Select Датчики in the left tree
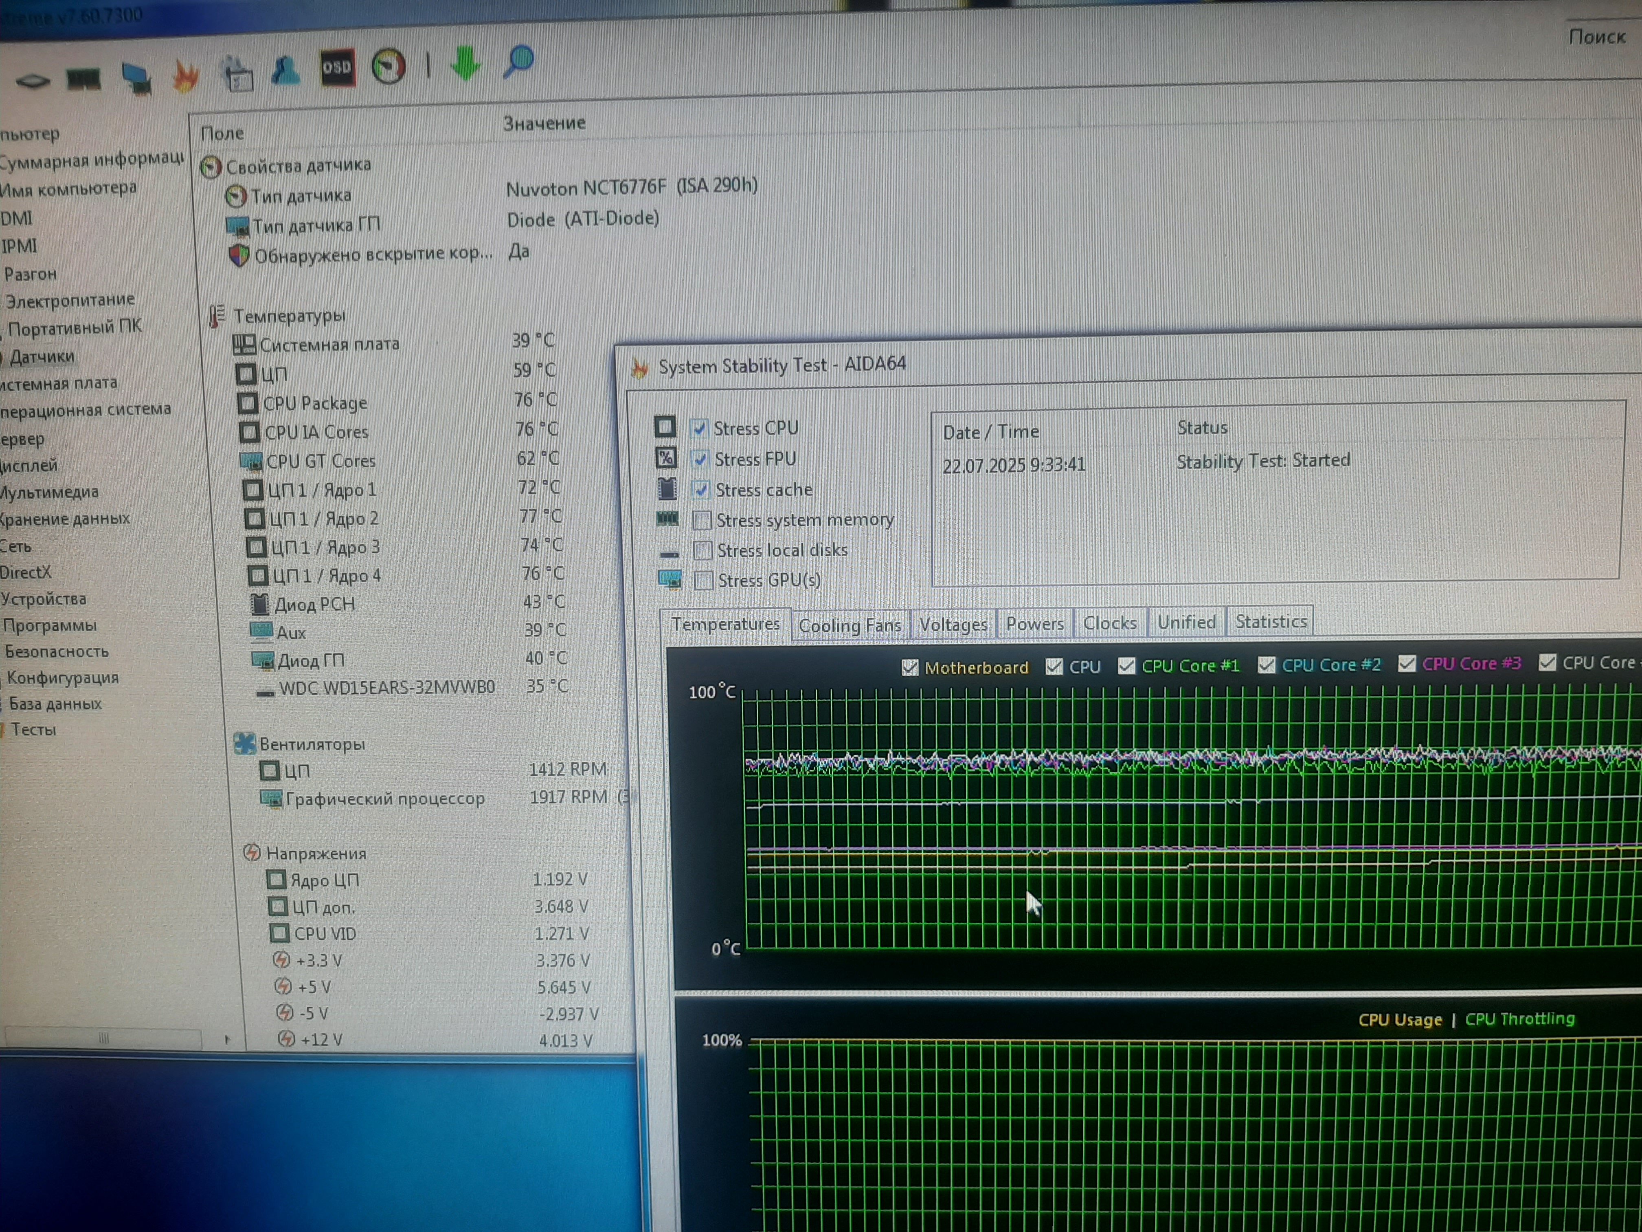1642x1232 pixels. click(42, 357)
